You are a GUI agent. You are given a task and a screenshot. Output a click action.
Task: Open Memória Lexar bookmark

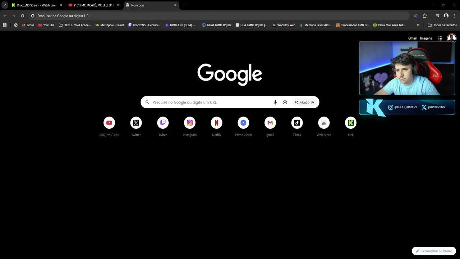(315, 25)
